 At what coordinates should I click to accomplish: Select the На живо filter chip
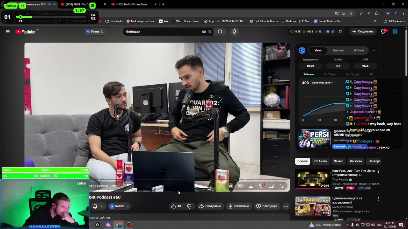tap(356, 161)
